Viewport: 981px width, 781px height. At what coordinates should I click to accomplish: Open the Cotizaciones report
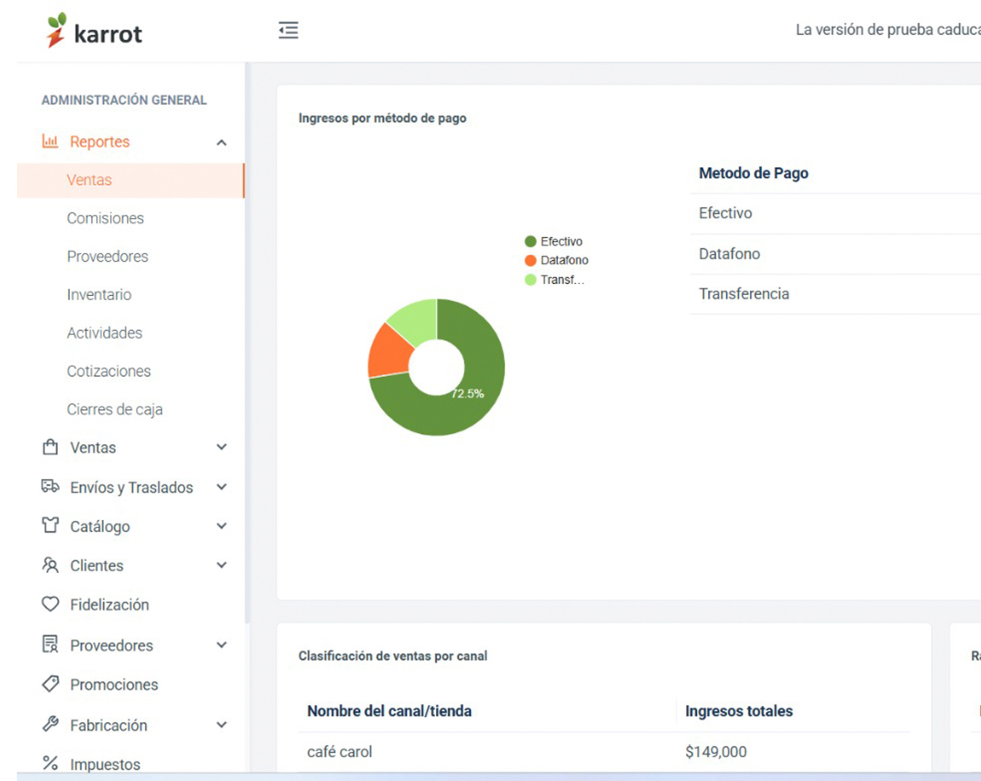point(108,371)
